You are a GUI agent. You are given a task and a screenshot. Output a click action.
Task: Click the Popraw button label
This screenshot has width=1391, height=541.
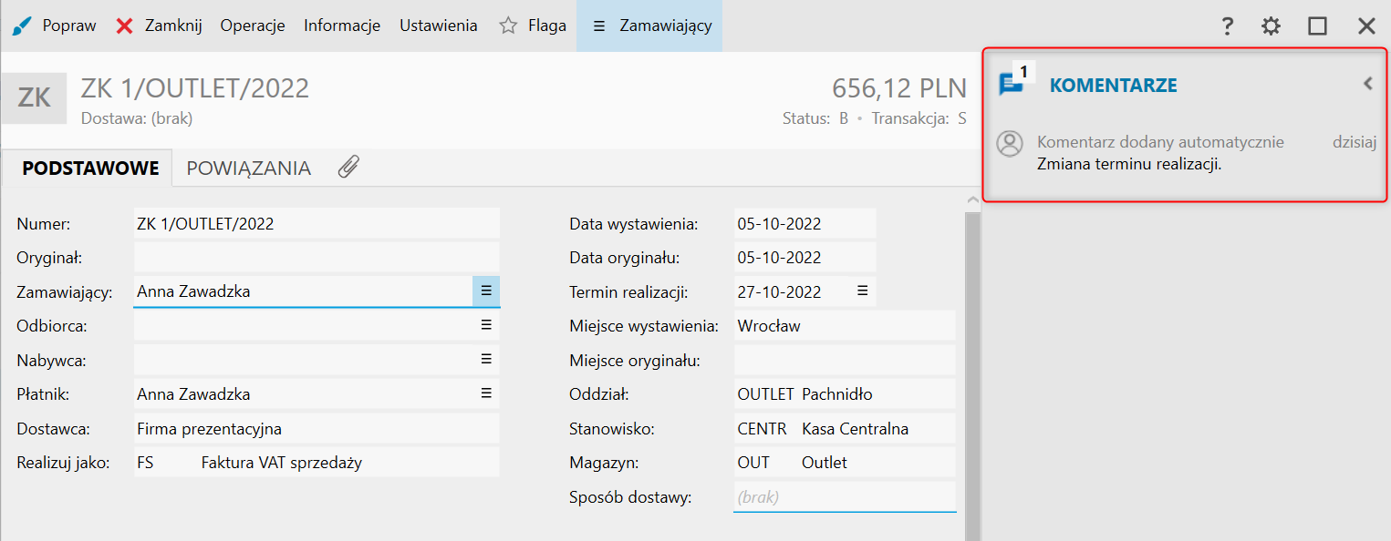coord(69,26)
